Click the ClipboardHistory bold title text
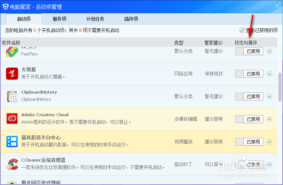 39,92
